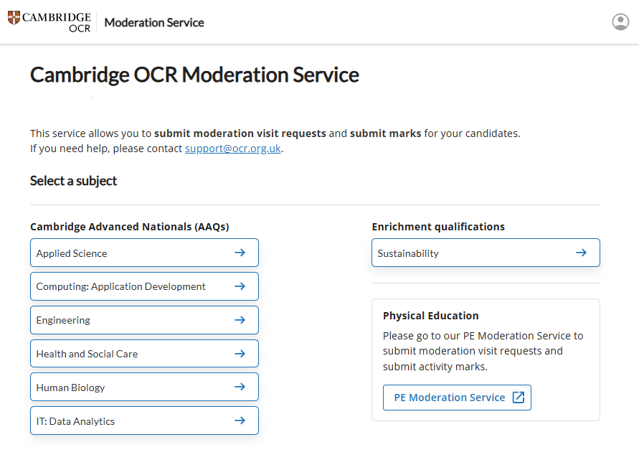This screenshot has width=639, height=465.
Task: Click arrow icon next to Computing: Application Development
Action: 240,286
